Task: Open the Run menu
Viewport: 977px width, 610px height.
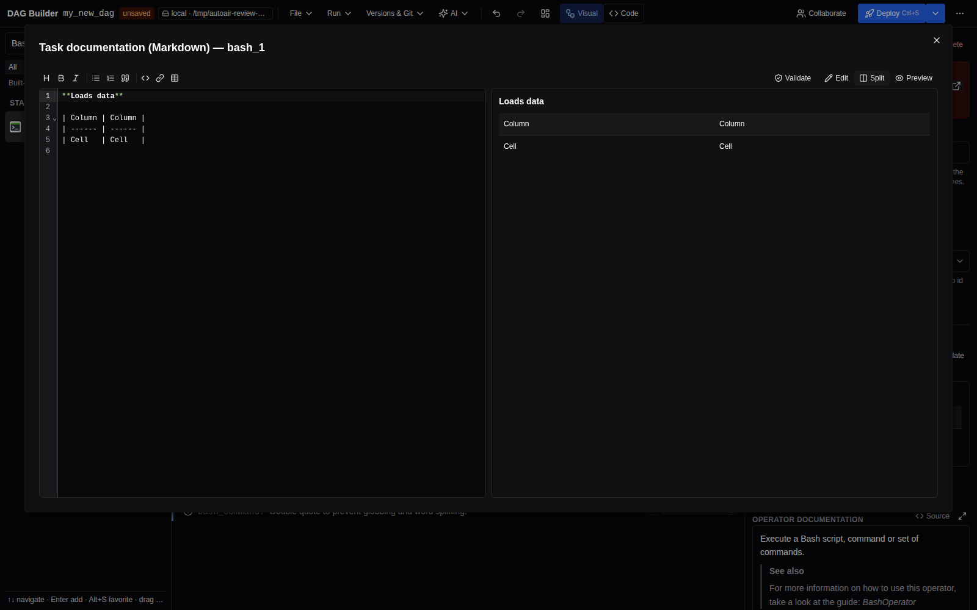Action: (x=339, y=13)
